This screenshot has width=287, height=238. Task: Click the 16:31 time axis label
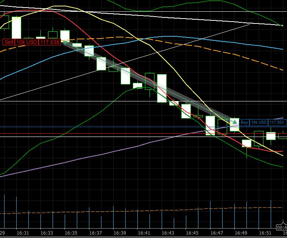click(22, 233)
